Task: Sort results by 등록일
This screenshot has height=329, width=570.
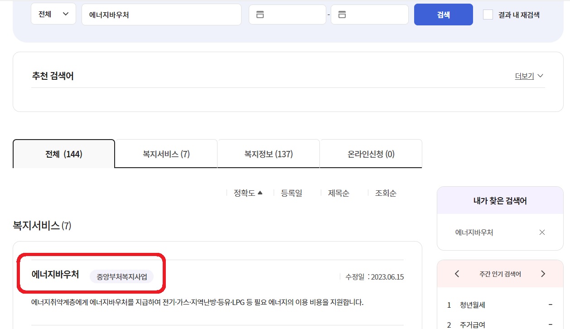Action: pos(292,193)
